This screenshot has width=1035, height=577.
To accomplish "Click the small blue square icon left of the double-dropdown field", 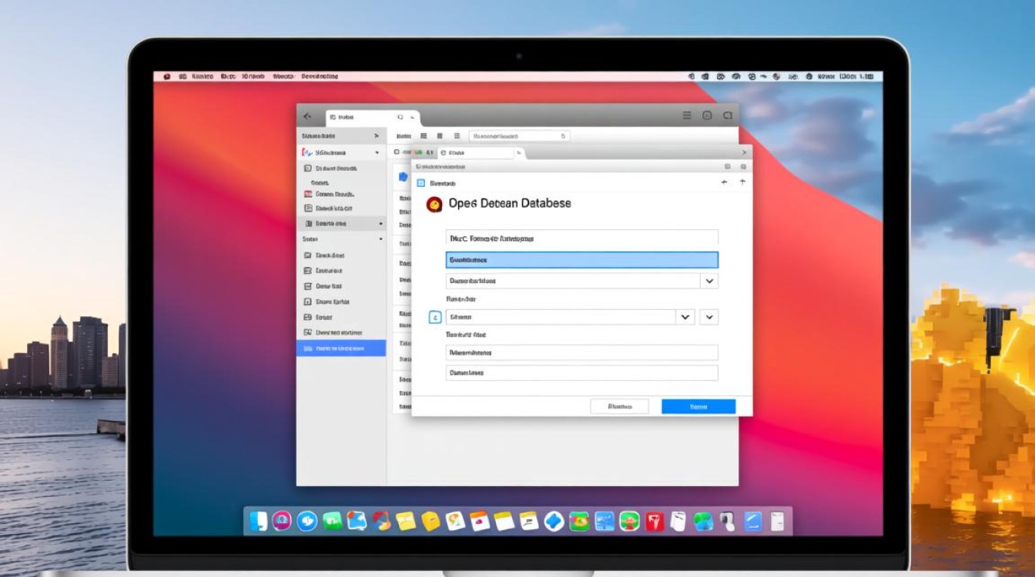I will [434, 316].
